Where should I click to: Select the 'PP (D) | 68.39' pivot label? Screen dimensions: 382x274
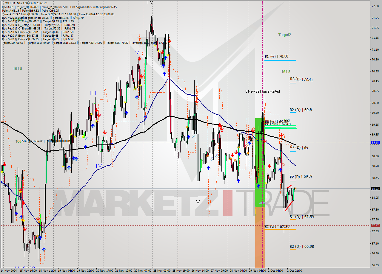pos(301,176)
